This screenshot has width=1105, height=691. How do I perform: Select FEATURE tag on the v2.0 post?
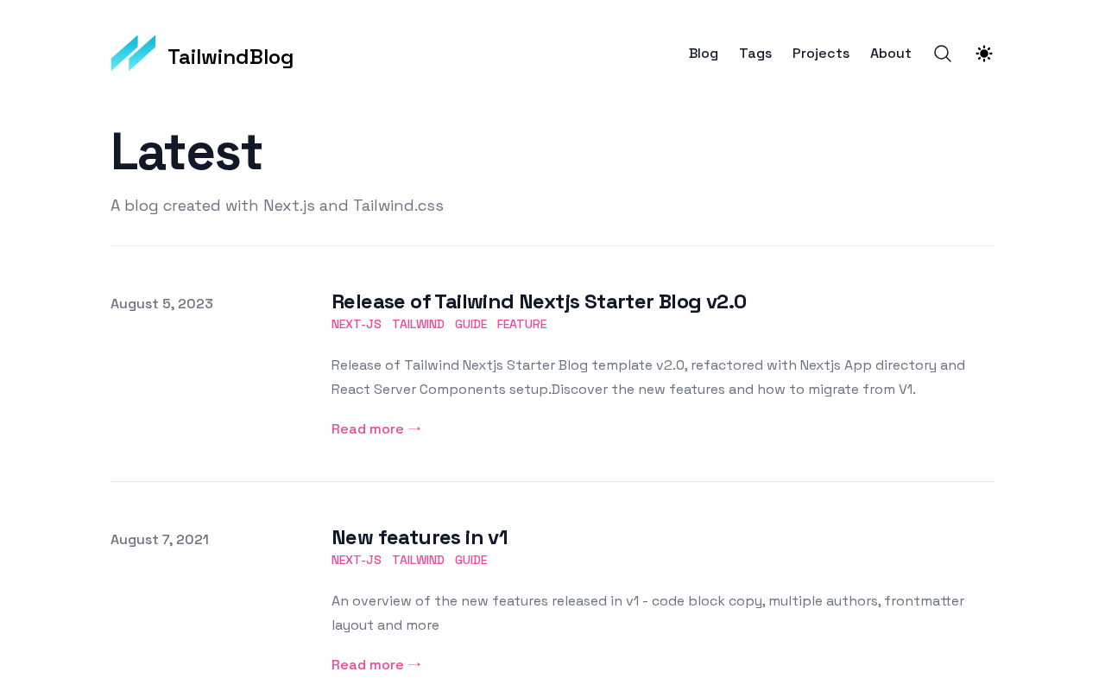[x=521, y=325]
